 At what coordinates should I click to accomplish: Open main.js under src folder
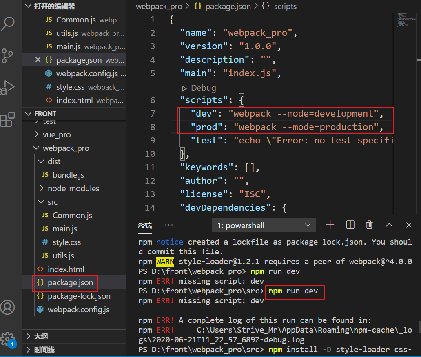click(74, 229)
